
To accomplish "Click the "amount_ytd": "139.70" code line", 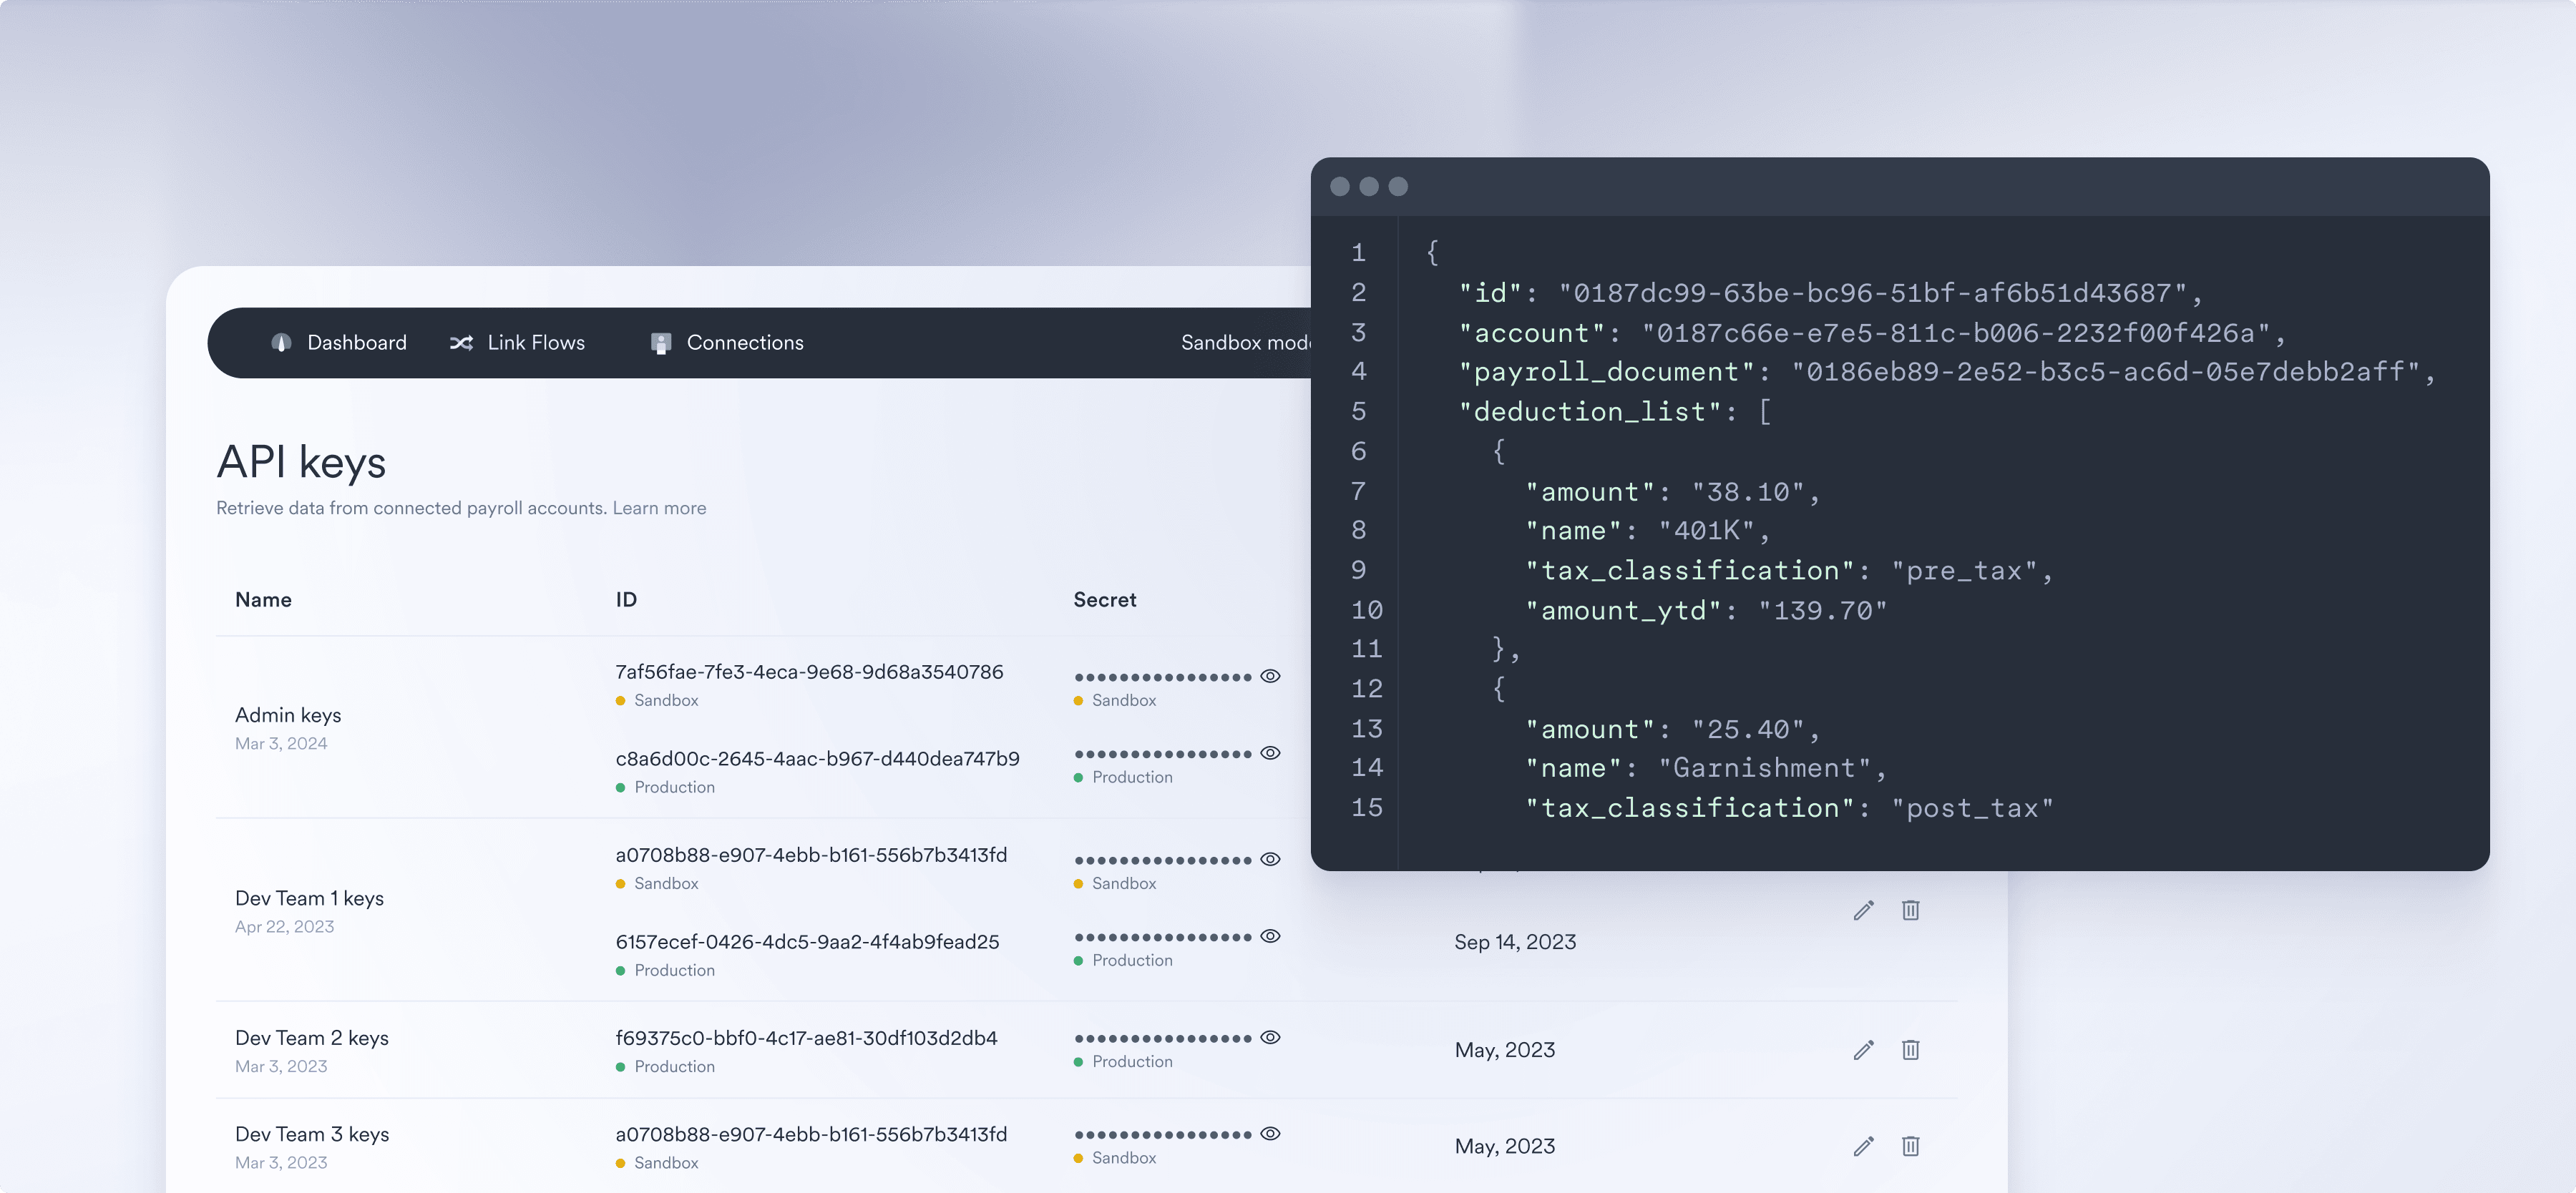I will click(1706, 611).
